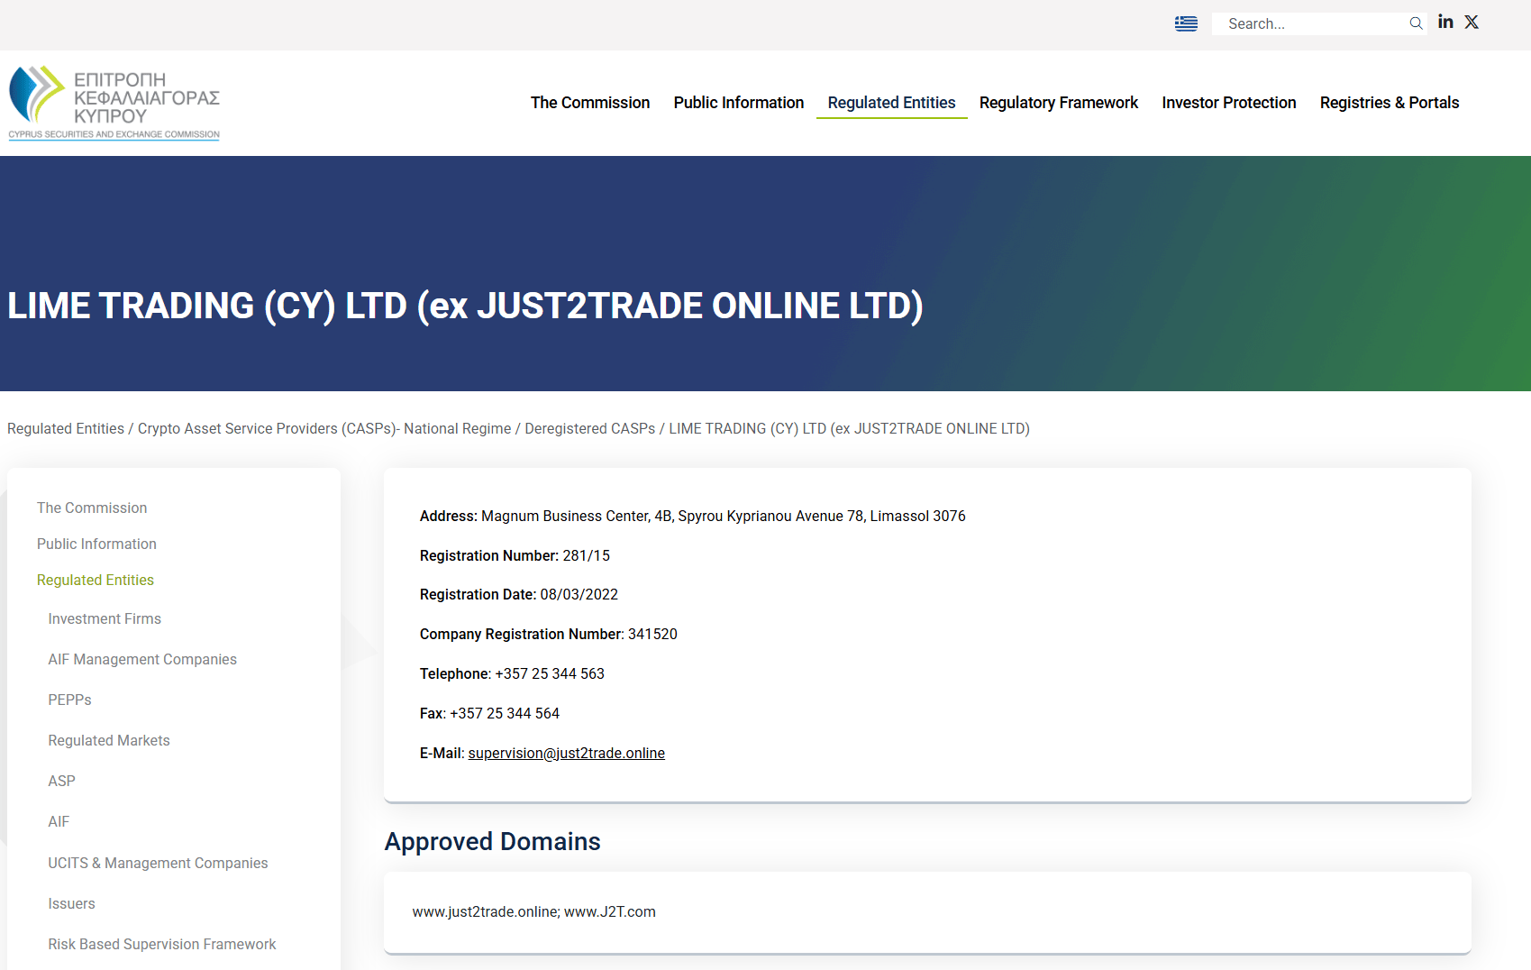Open UCITS & Management Companies sidebar item
This screenshot has height=970, width=1531.
158,863
